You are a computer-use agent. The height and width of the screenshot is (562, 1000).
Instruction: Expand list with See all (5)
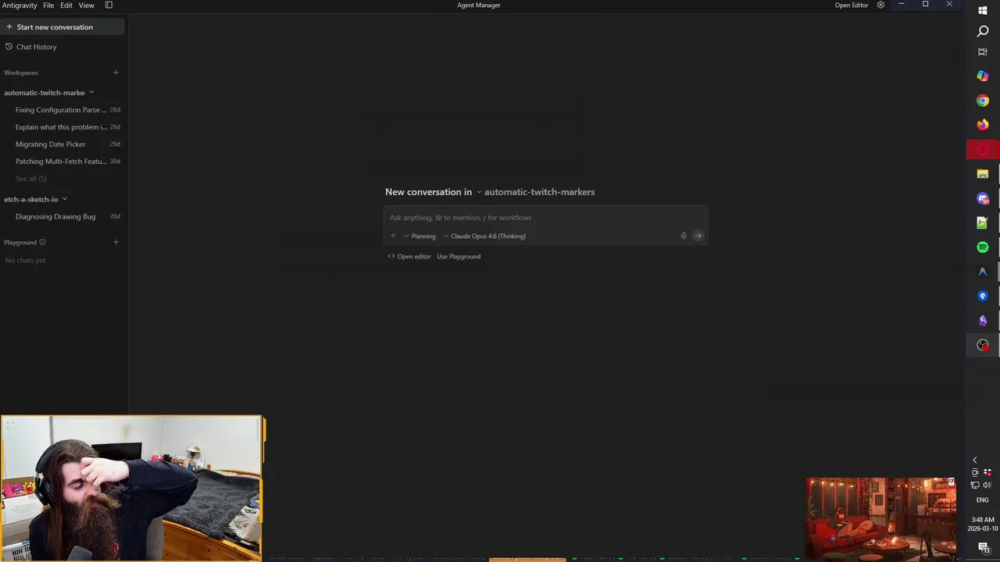31,179
